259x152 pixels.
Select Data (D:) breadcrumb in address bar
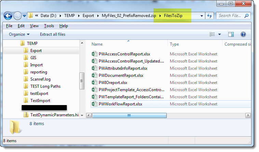point(49,16)
